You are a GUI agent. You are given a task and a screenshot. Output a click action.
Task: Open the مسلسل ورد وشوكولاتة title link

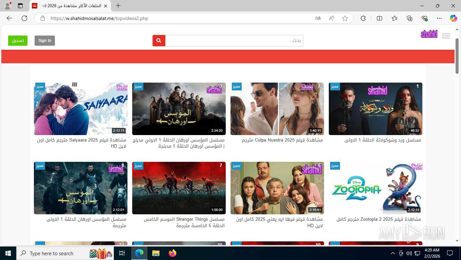(x=383, y=140)
